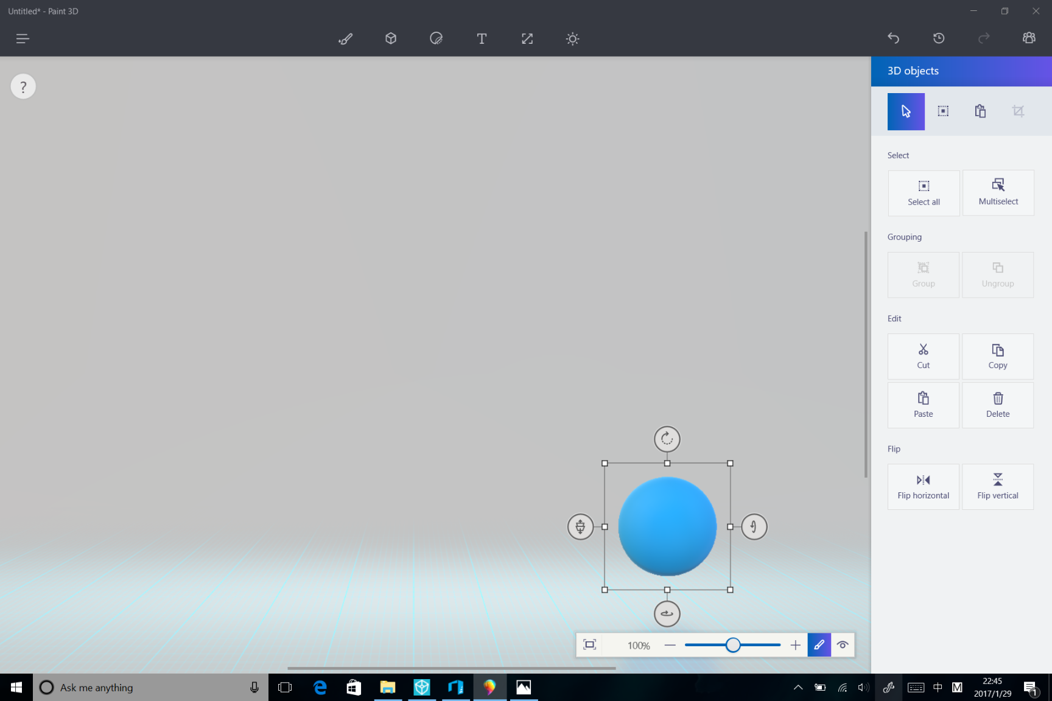This screenshot has width=1052, height=701.
Task: Open the hamburger expand menu
Action: (23, 38)
